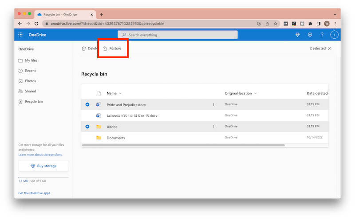Click Learn more about storage plans link
The image size is (355, 219).
click(x=40, y=155)
